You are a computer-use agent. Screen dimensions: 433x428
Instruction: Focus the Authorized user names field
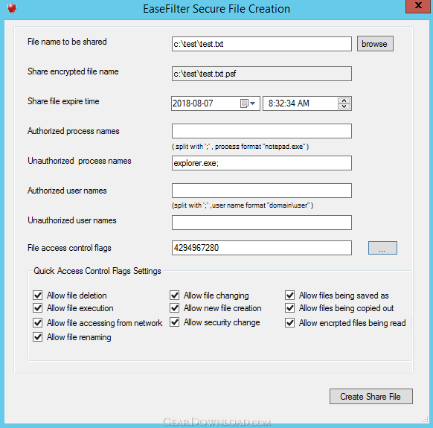pyautogui.click(x=262, y=191)
